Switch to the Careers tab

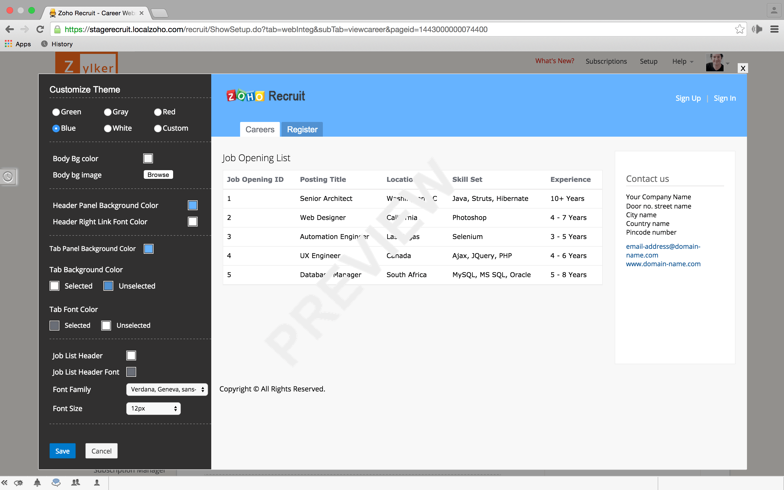click(x=260, y=129)
